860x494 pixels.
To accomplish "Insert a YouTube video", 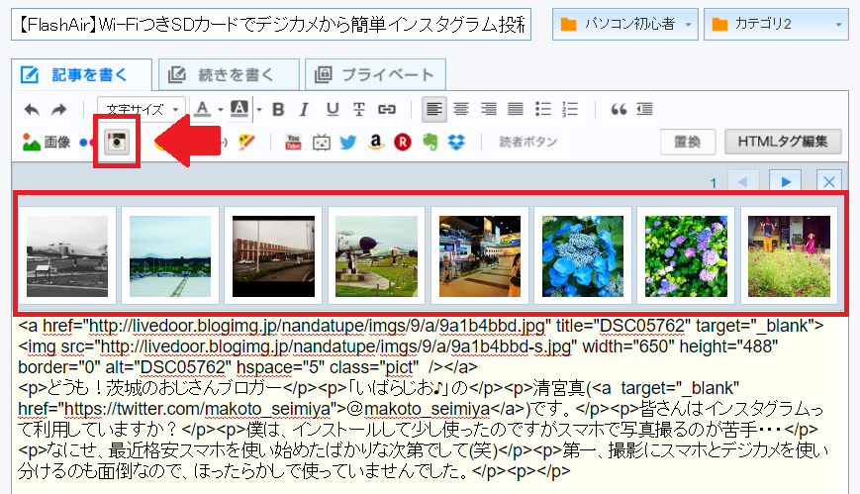I will point(294,143).
